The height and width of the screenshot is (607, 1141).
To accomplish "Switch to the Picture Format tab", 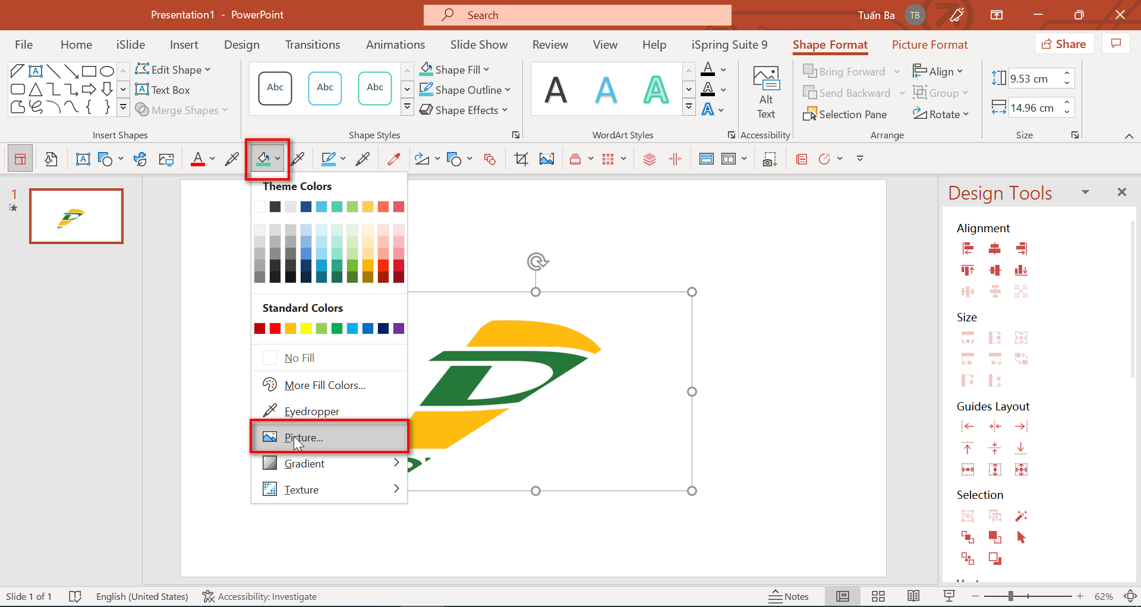I will tap(929, 45).
